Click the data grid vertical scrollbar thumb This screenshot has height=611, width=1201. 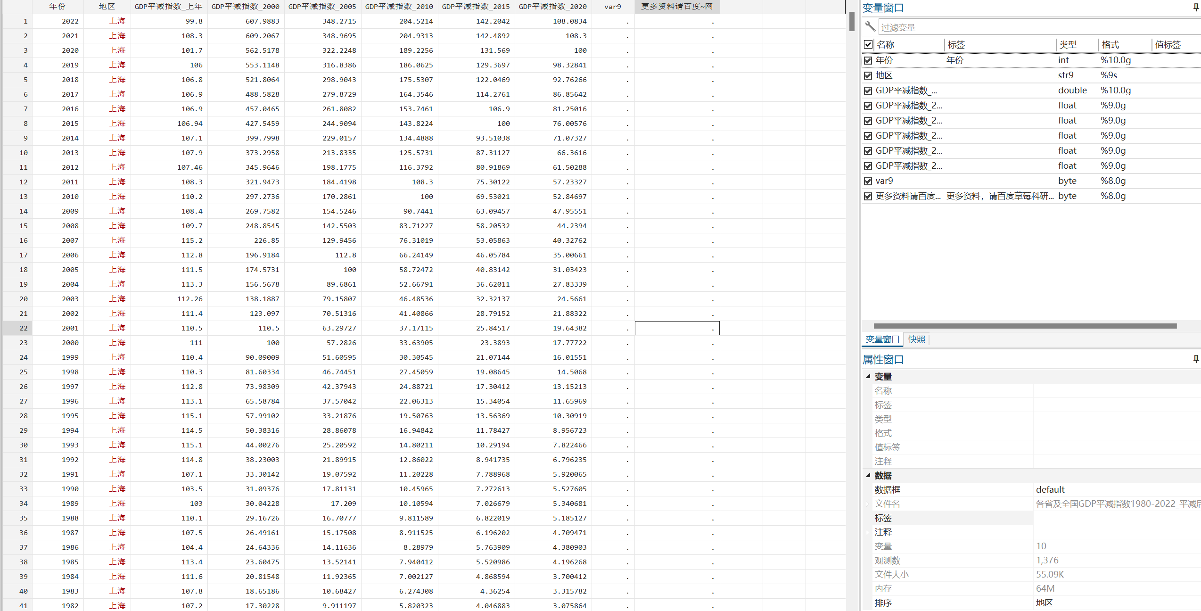point(852,22)
